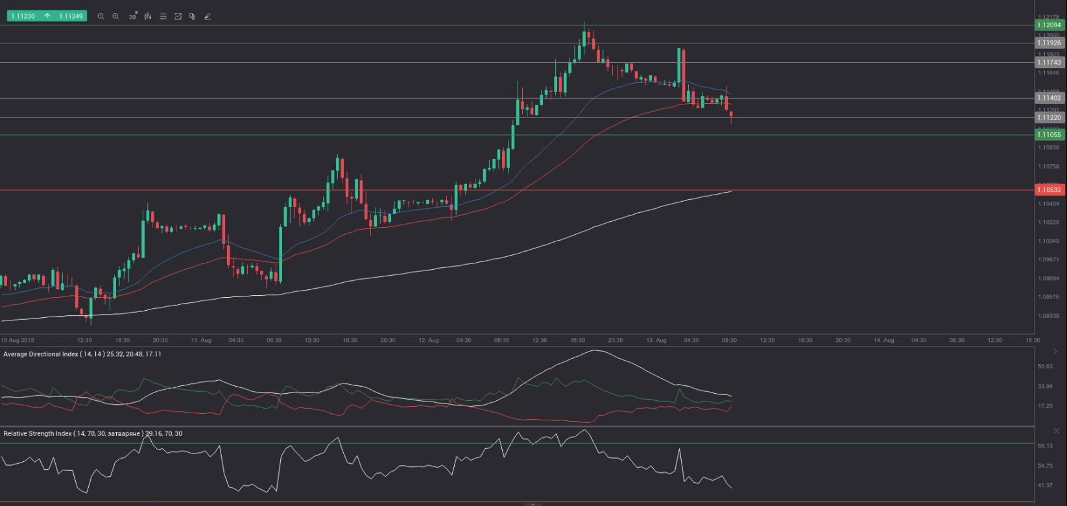Select the 1.12094 green price level tag
1067x506 pixels.
pos(1048,25)
